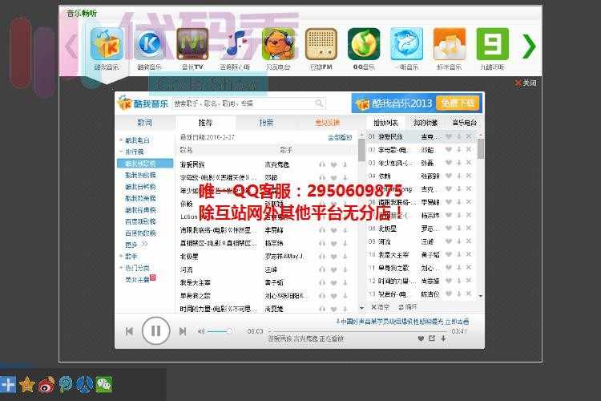Open WeChat green icon in bottom bar

click(x=104, y=384)
